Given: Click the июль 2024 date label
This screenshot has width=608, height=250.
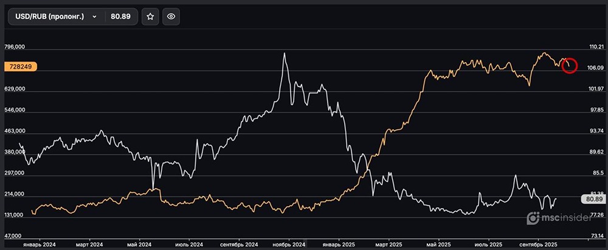Looking at the screenshot, I should (x=189, y=245).
